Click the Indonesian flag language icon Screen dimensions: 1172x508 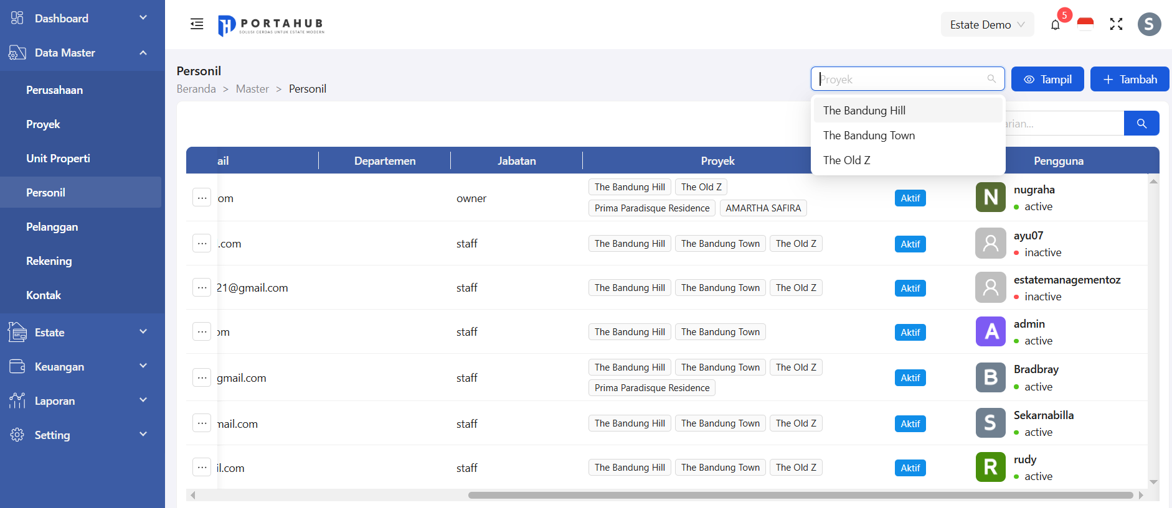tap(1085, 24)
